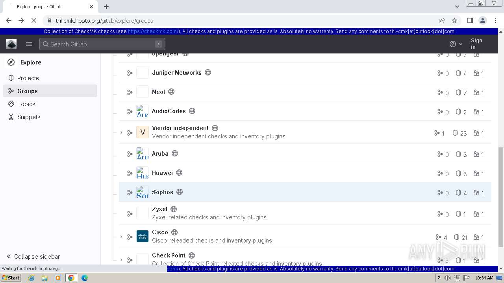Close the Explore groups tab
Image resolution: width=504 pixels, height=283 pixels.
(x=91, y=7)
